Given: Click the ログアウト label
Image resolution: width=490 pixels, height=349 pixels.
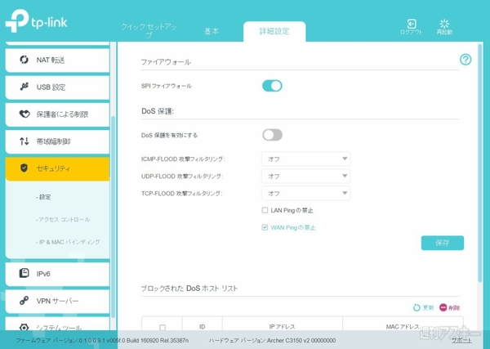Looking at the screenshot, I should pos(412,32).
